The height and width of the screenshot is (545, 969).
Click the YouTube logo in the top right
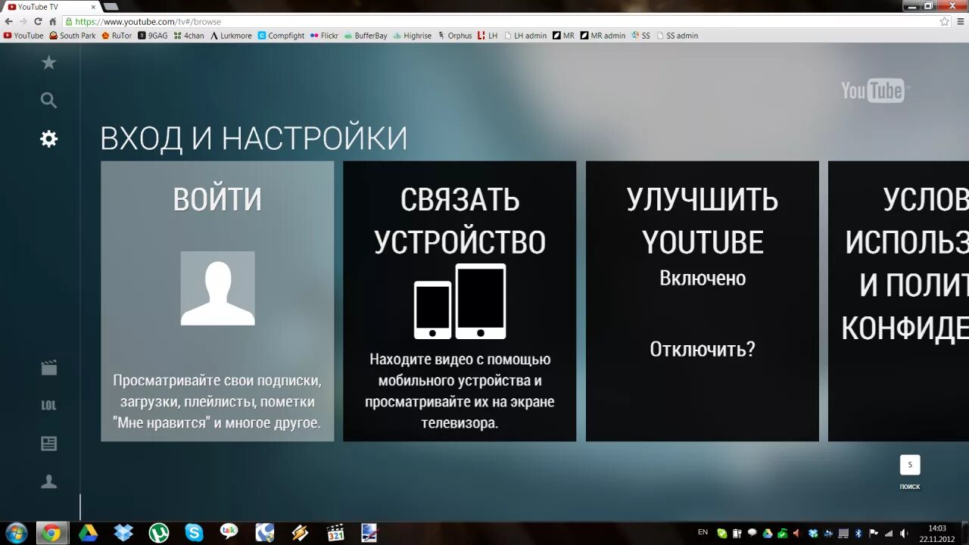[x=875, y=90]
